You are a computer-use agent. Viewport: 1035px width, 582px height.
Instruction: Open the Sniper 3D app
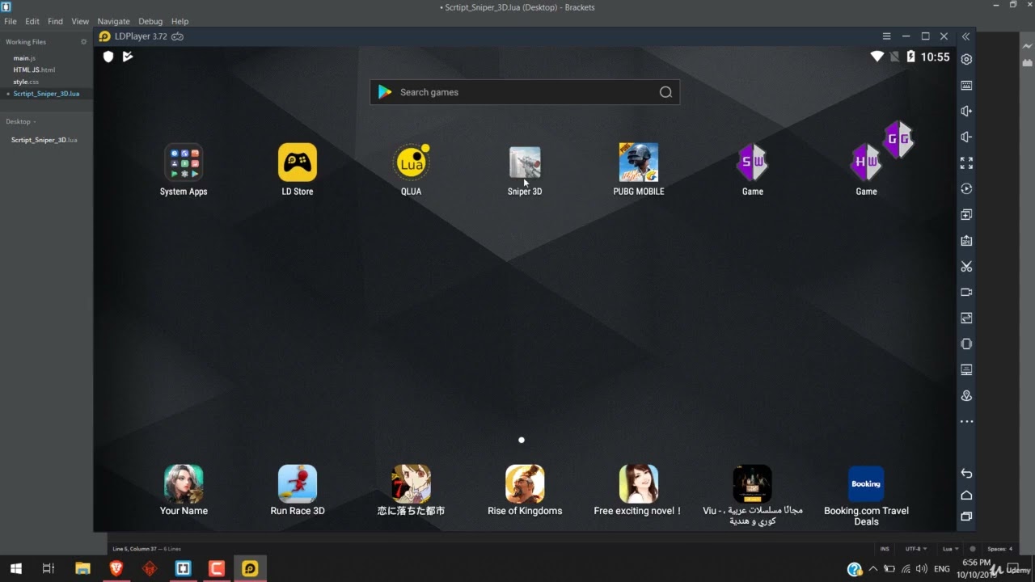[x=525, y=171]
